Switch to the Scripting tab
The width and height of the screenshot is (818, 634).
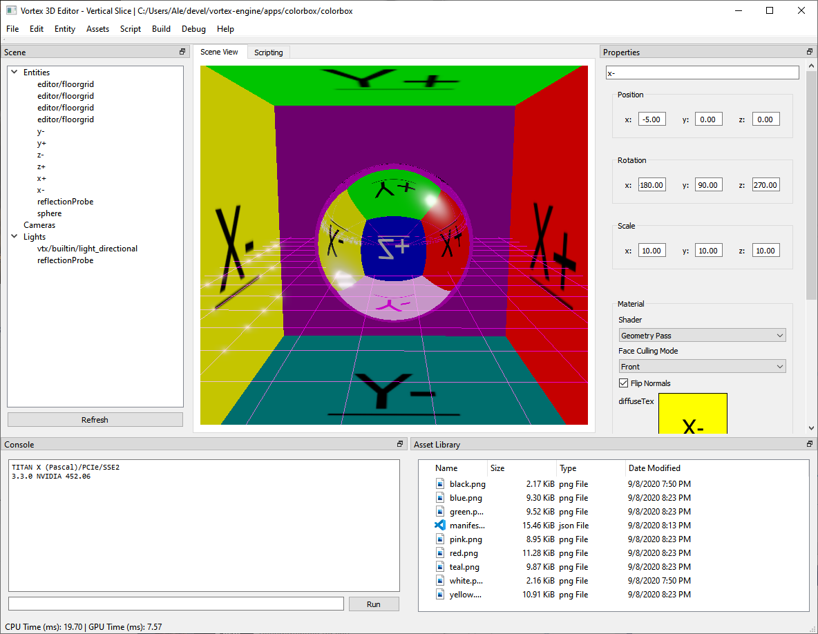click(268, 52)
